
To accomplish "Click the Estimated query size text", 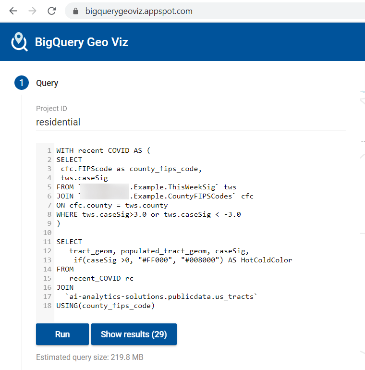I will coord(89,358).
